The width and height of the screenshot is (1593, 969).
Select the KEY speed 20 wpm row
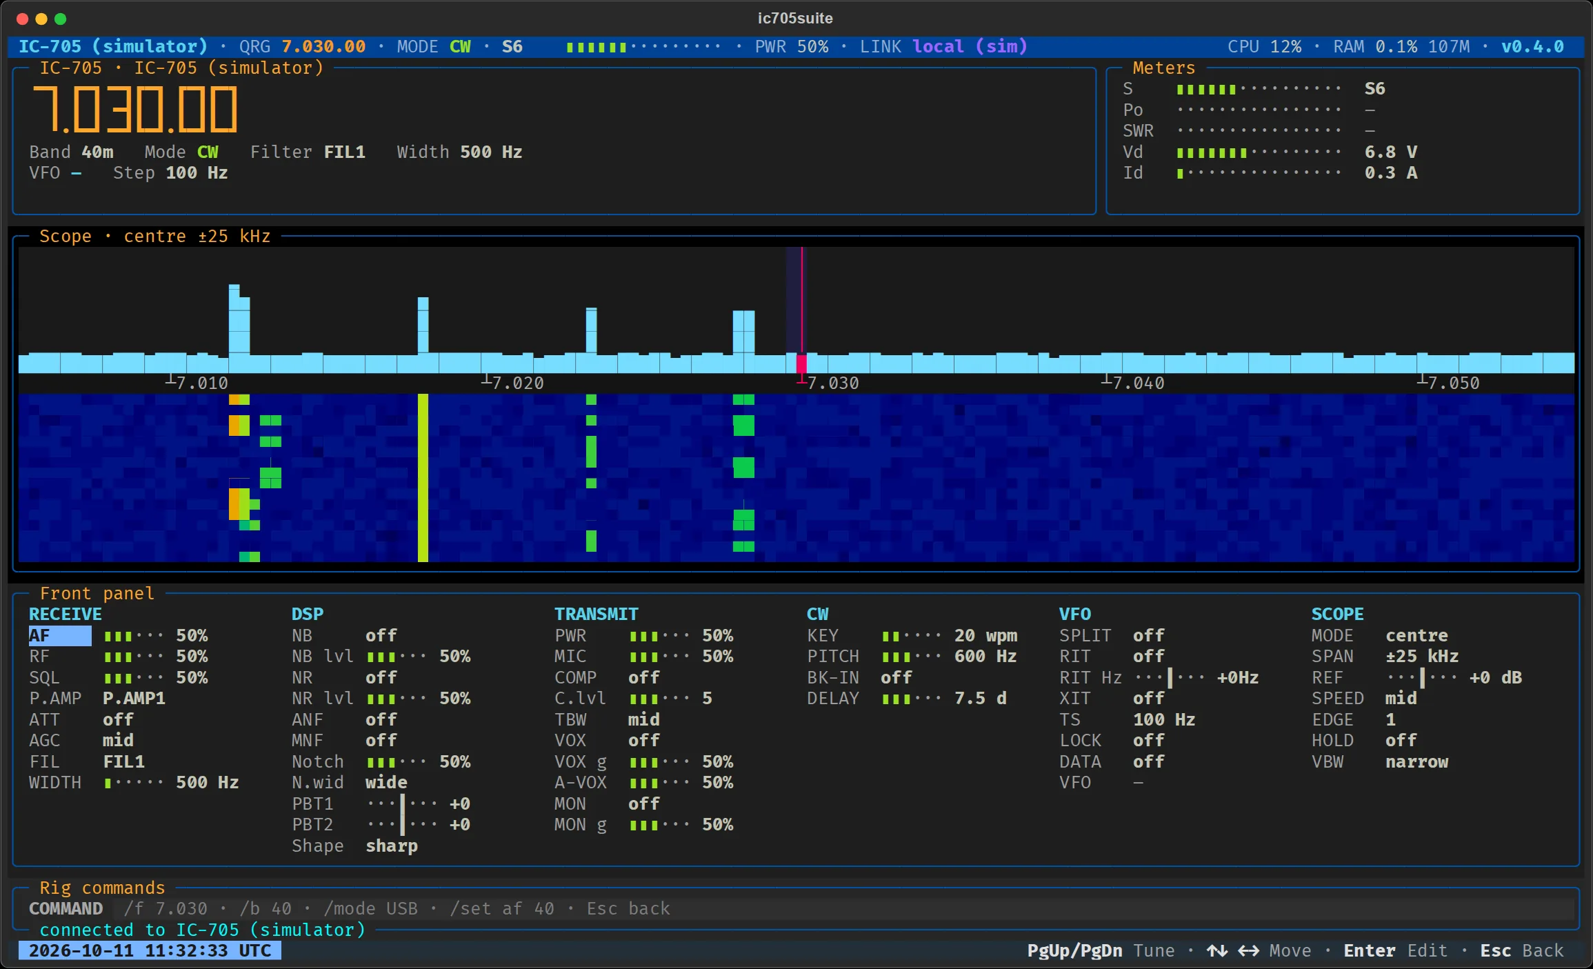tap(912, 635)
